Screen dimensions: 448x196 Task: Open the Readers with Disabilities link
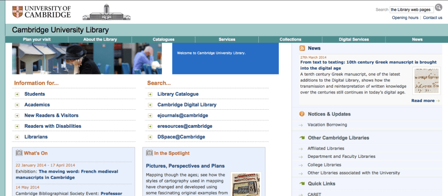coord(53,126)
